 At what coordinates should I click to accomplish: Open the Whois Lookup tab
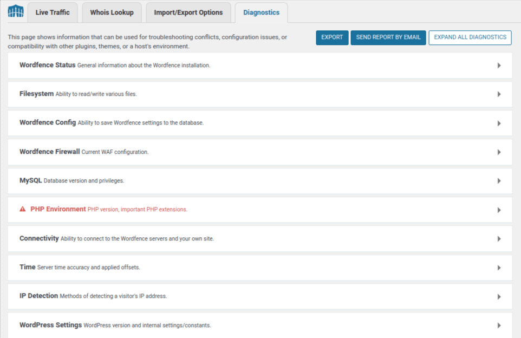tap(112, 12)
